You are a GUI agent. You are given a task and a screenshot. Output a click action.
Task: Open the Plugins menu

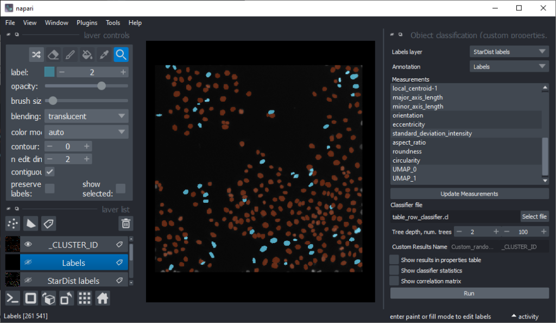87,23
